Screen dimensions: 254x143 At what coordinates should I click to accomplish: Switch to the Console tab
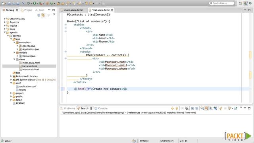101,108
